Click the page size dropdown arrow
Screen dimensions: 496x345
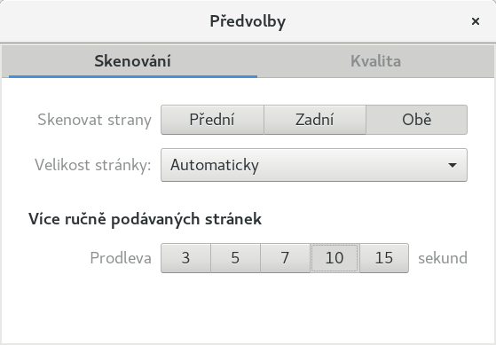[x=453, y=165]
